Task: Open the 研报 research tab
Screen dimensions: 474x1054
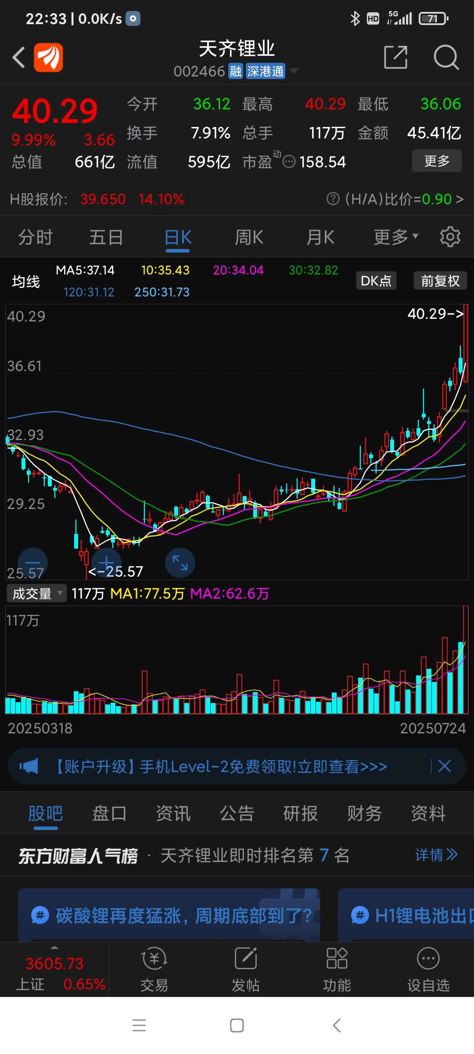Action: coord(301,813)
